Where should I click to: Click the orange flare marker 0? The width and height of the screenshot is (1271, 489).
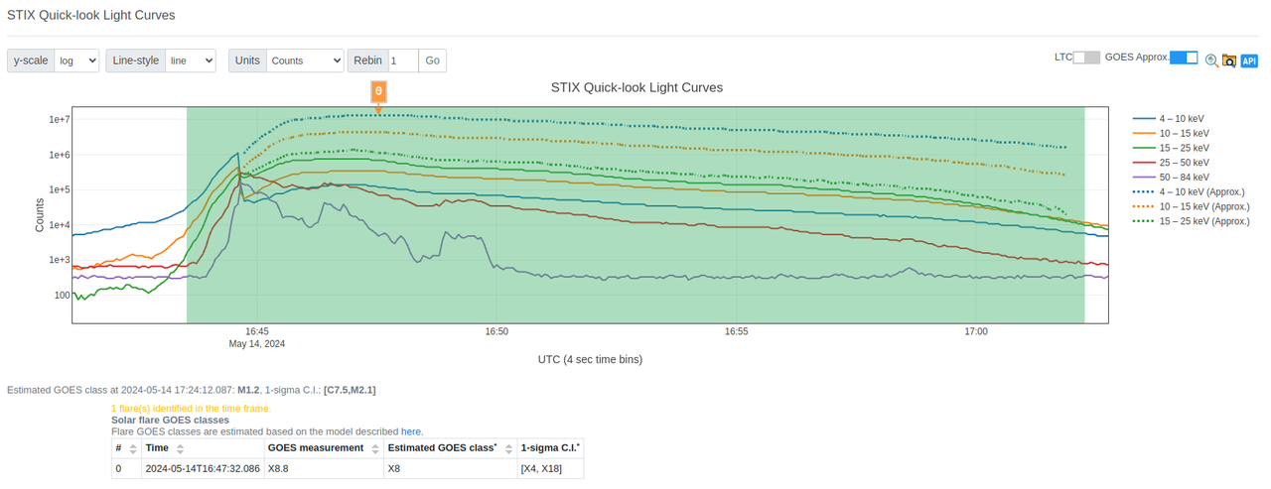(378, 91)
